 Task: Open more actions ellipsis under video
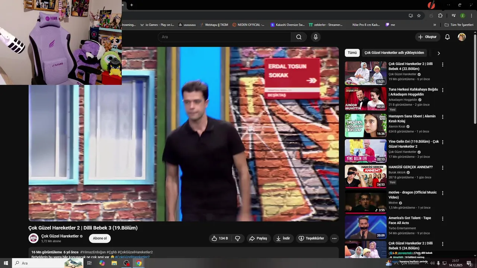pyautogui.click(x=334, y=238)
